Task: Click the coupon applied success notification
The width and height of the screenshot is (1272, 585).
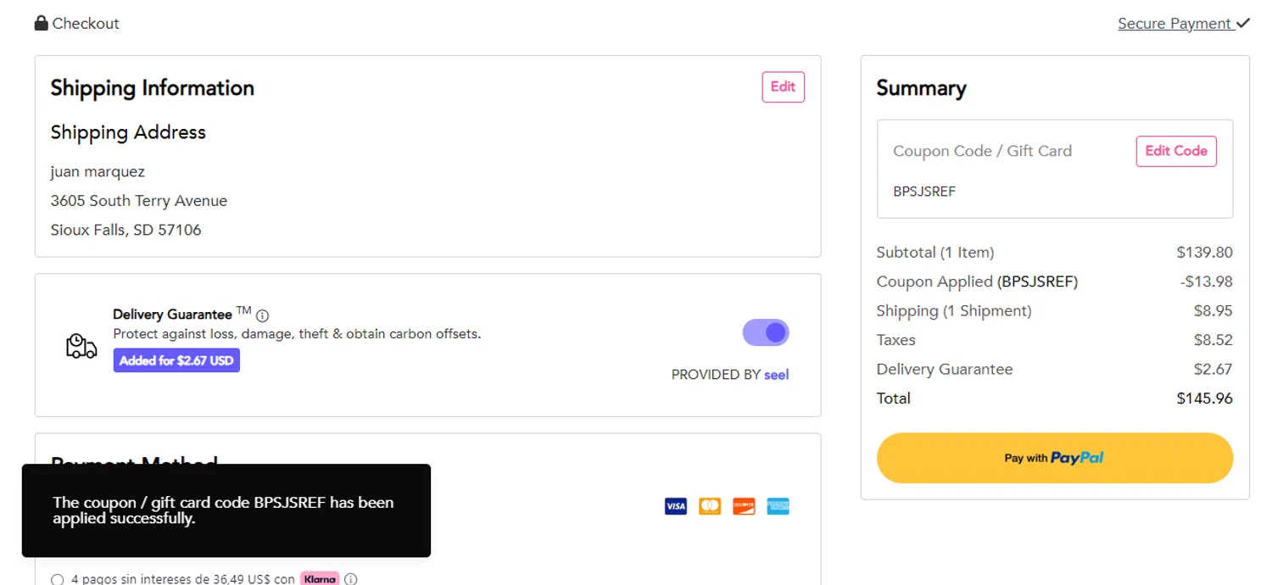Action: tap(226, 510)
